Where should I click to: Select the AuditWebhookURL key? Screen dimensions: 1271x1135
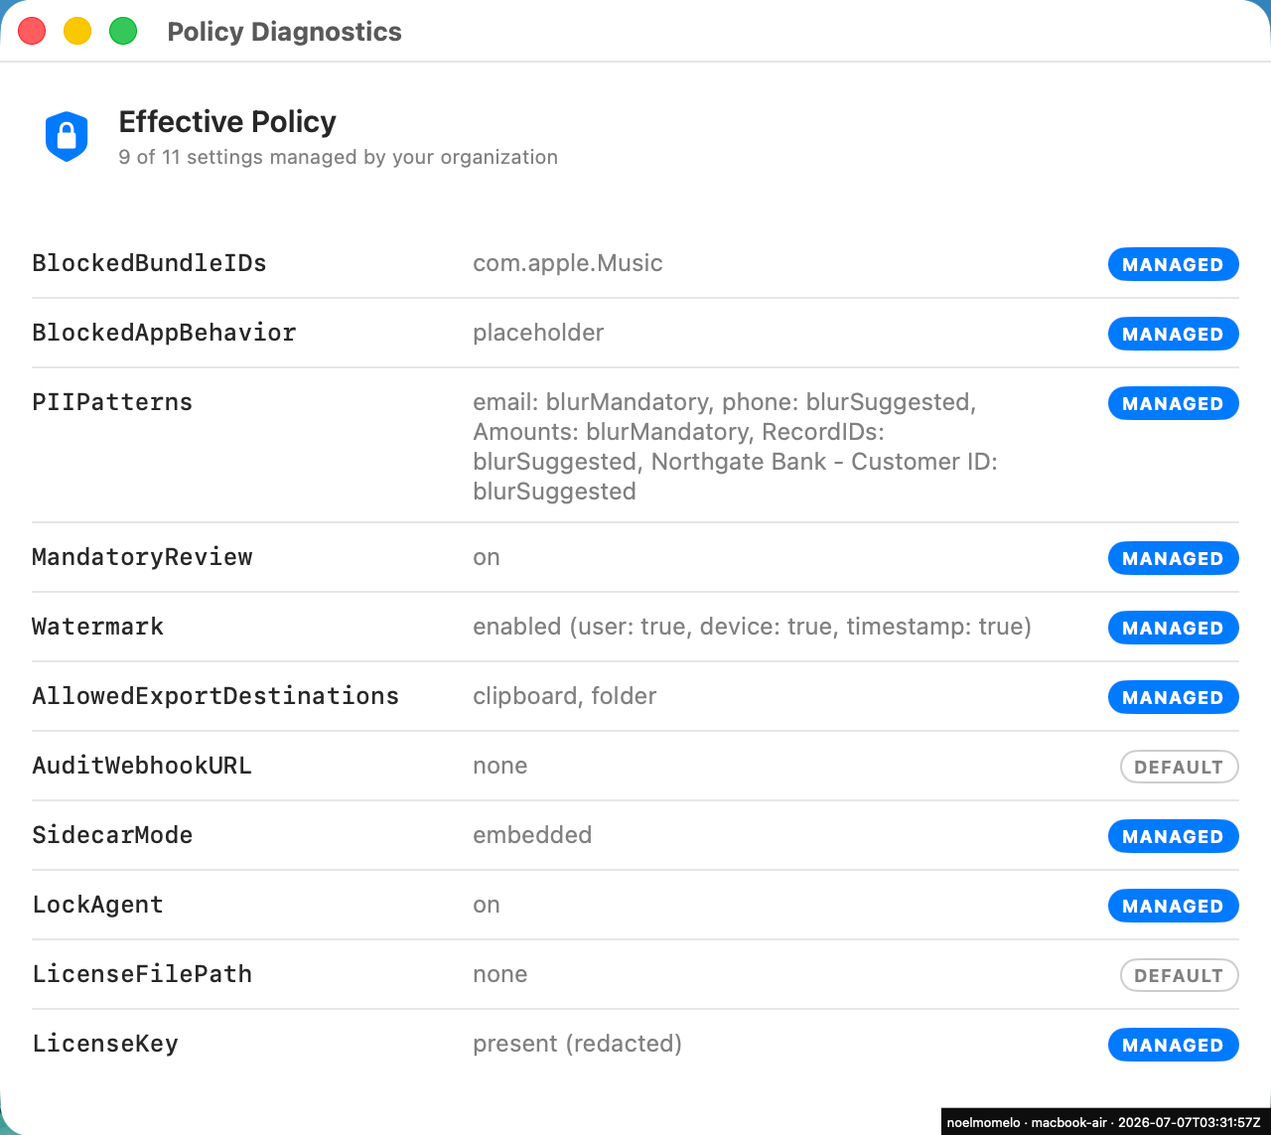pos(142,766)
